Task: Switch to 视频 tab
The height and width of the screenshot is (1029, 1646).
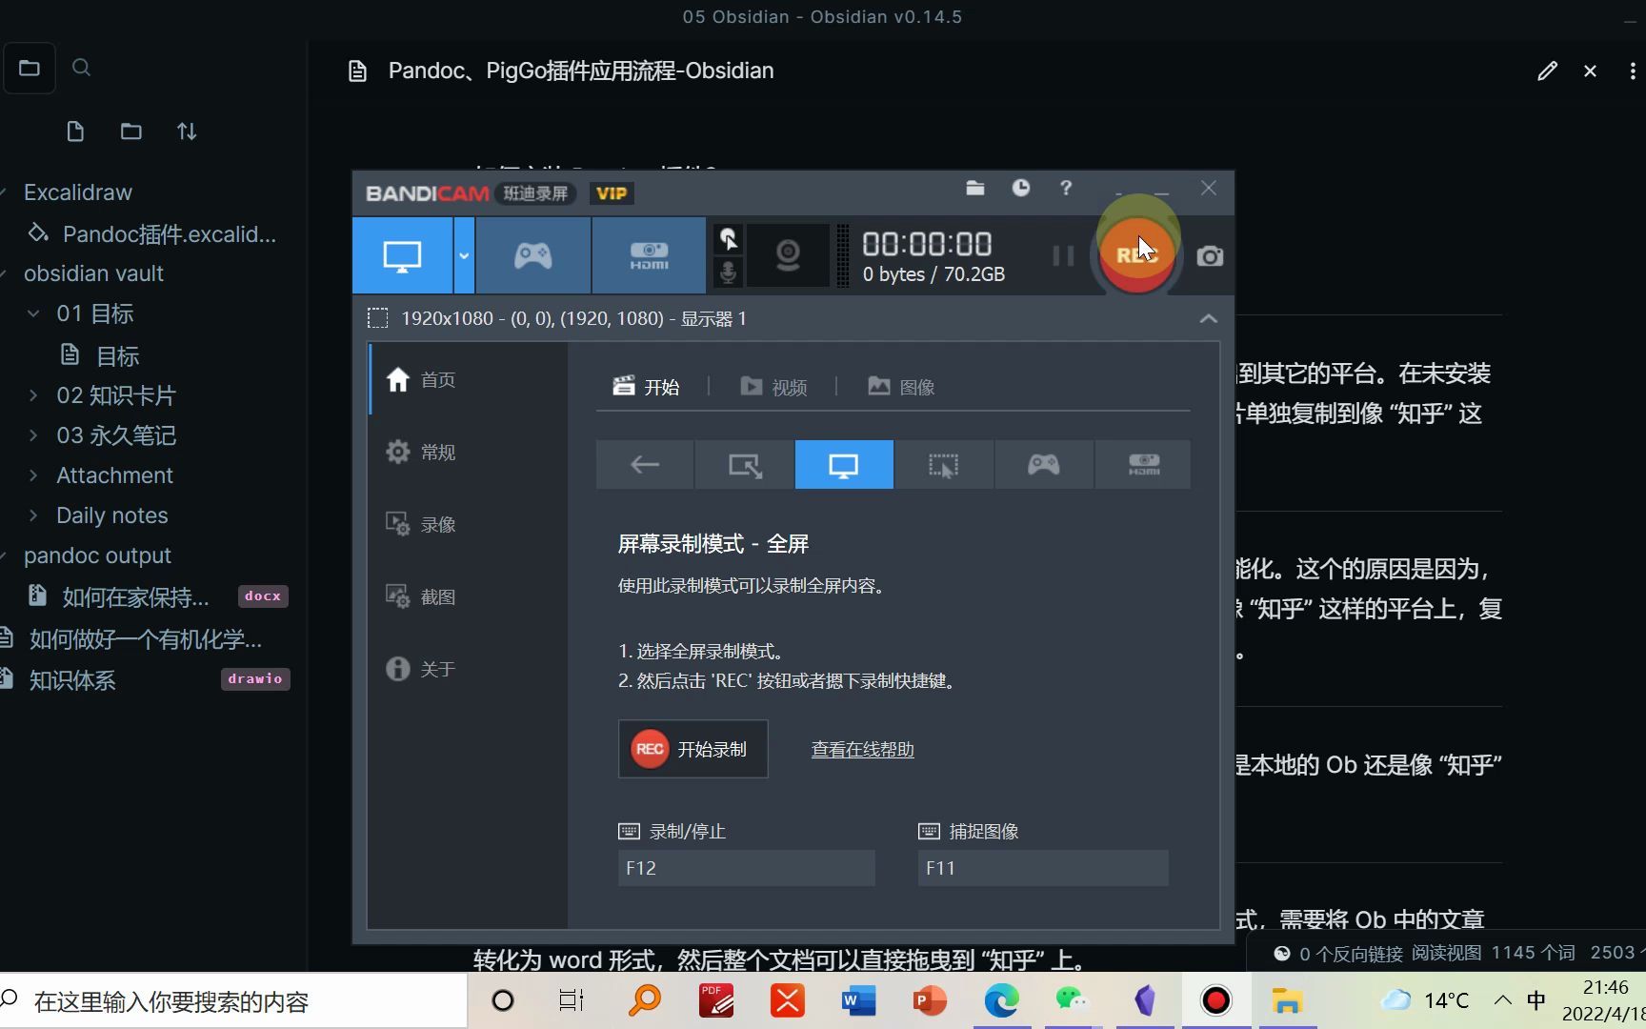Action: click(773, 387)
